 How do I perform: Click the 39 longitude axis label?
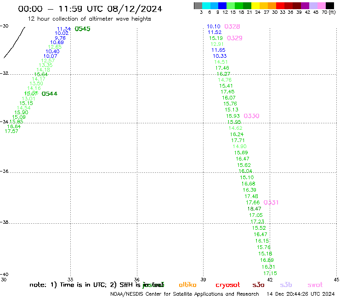203,280
